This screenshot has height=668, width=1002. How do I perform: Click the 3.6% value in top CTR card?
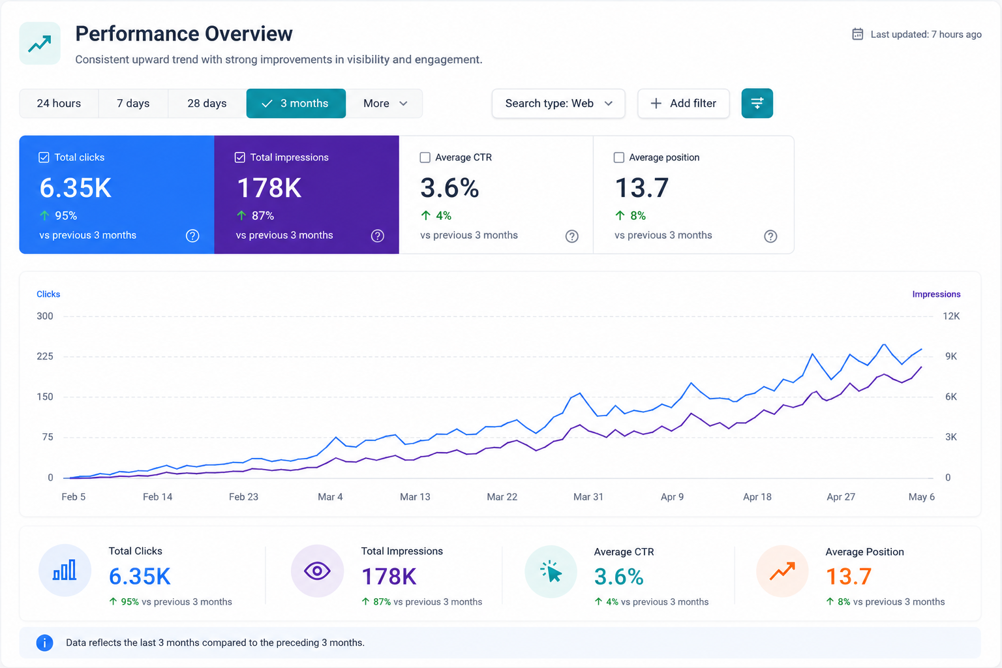coord(450,188)
